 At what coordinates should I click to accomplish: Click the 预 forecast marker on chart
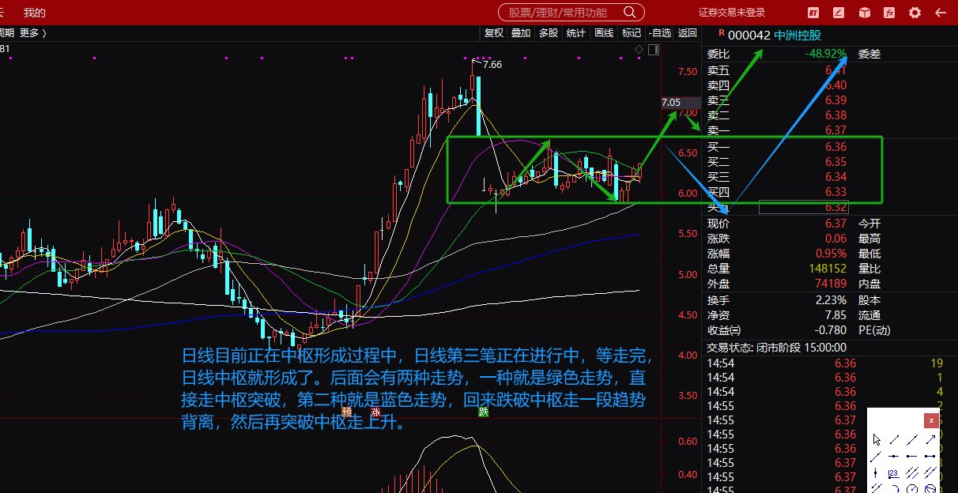346,412
